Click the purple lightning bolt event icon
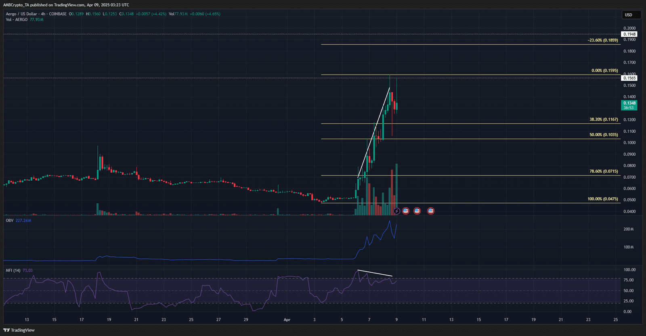This screenshot has height=336, width=646. (x=396, y=211)
